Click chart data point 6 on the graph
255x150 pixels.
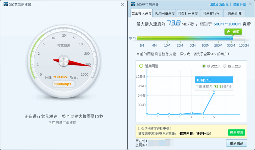[x=214, y=93]
